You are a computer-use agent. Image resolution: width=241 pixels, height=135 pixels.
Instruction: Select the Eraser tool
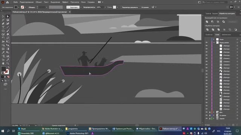(x=8, y=34)
